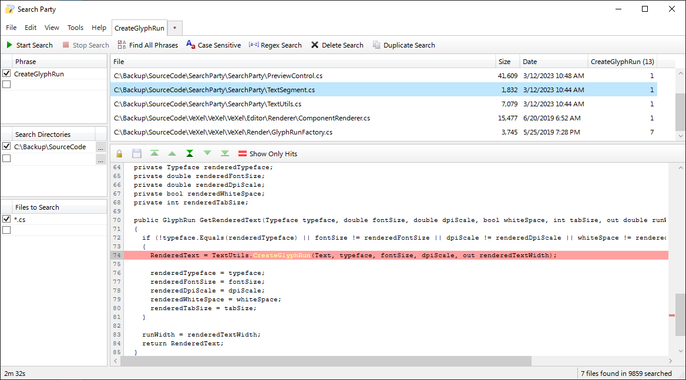Click Duplicate Search in toolbar
Viewport: 686px width, 380px height.
[404, 45]
